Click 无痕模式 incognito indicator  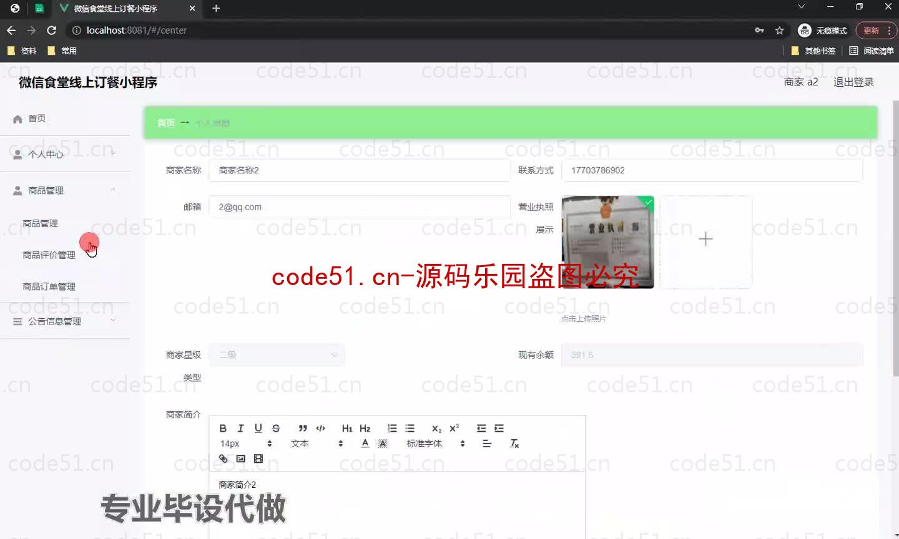point(823,30)
